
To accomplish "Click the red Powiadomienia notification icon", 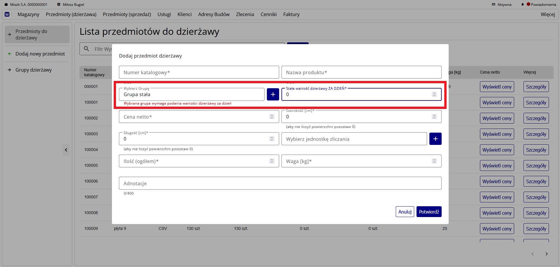I will point(528,4).
